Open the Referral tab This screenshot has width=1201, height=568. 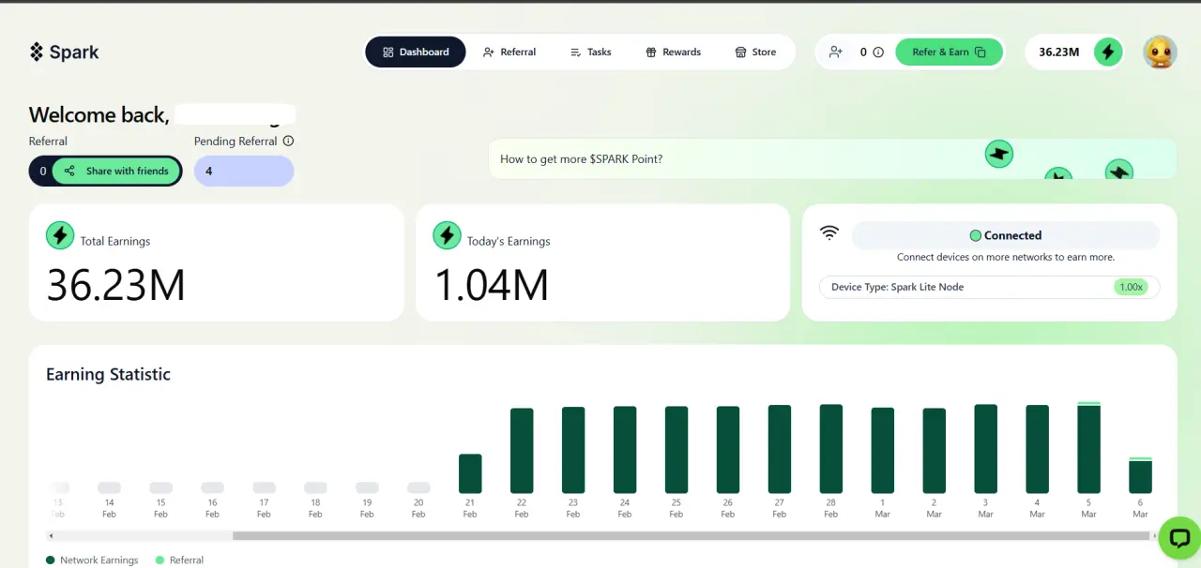pyautogui.click(x=509, y=52)
